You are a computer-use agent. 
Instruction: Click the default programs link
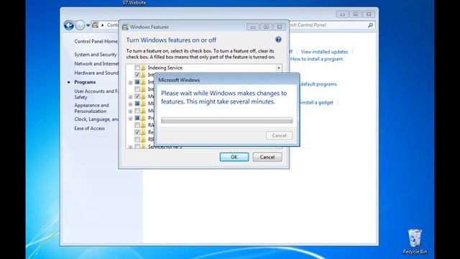tap(318, 84)
